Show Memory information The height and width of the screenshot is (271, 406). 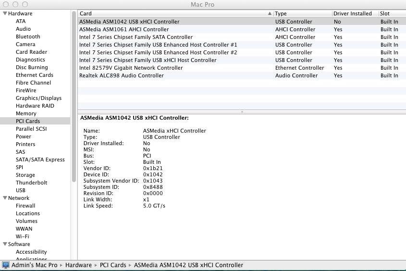[26, 113]
